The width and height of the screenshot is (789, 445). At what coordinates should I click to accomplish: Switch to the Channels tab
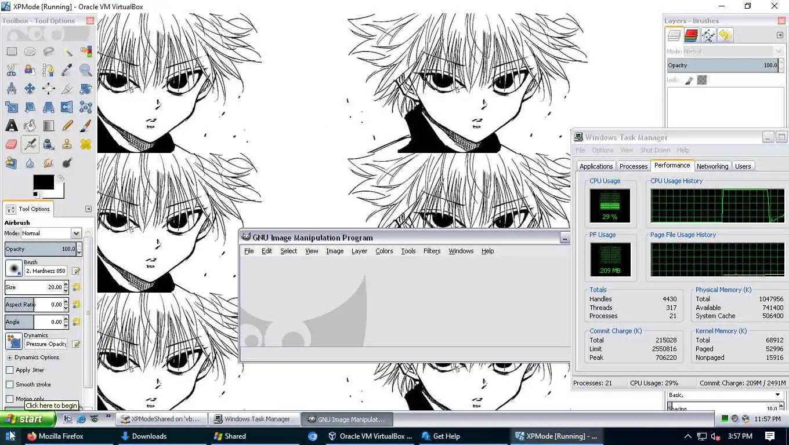click(x=691, y=36)
